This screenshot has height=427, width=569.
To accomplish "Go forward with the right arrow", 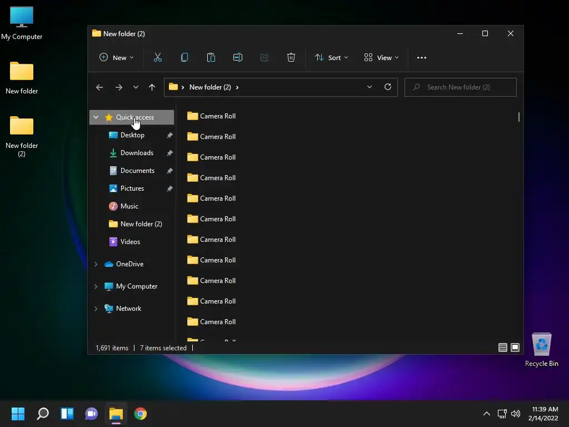I will point(119,87).
